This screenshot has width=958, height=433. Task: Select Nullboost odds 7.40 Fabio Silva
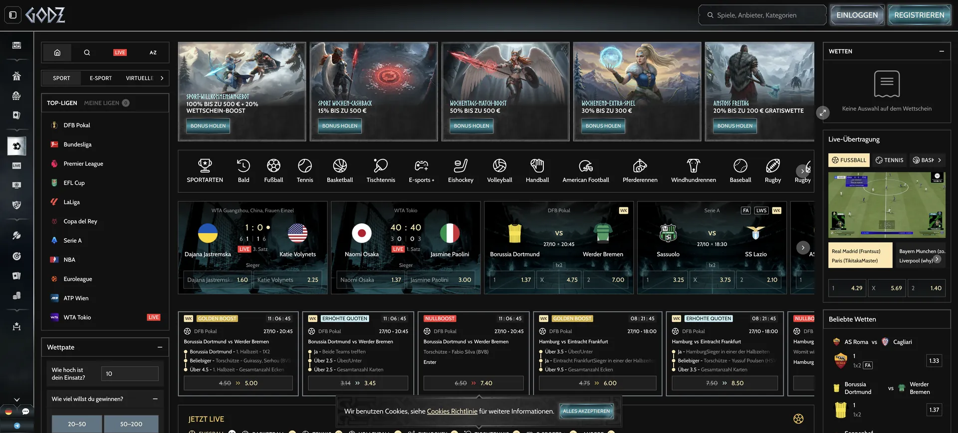point(473,383)
